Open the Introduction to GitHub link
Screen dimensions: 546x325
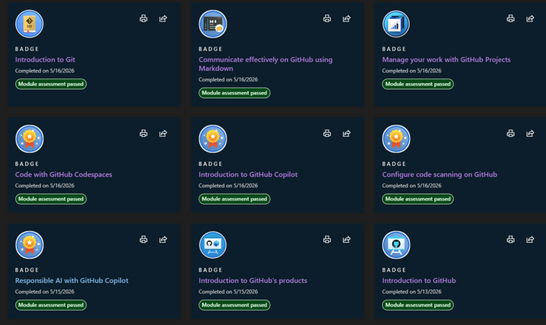click(x=419, y=280)
